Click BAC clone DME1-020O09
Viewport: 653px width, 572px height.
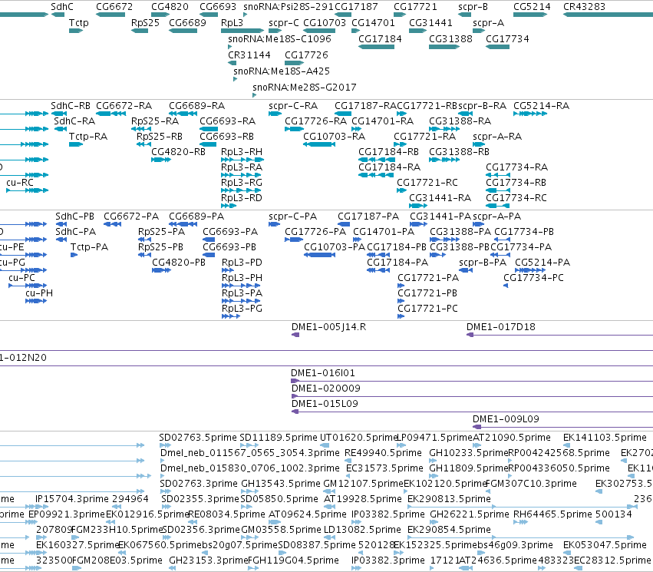pos(325,389)
